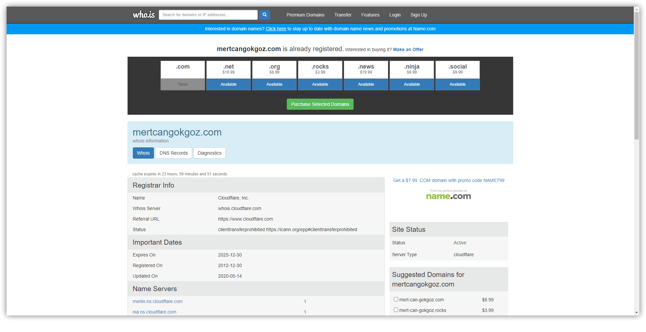Switch to the DNS Records tab
646x332 pixels.
click(174, 153)
